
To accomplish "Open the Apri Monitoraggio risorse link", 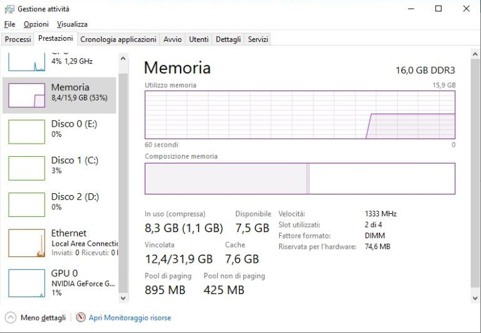I will coord(130,318).
